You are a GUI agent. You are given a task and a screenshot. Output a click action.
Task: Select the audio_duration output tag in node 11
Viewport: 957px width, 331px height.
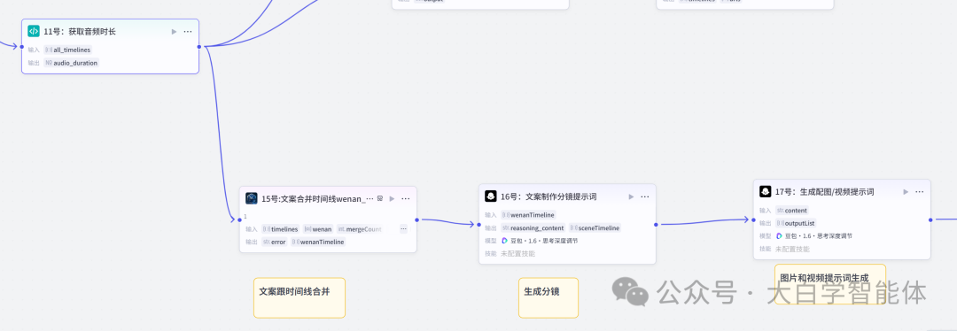(71, 63)
